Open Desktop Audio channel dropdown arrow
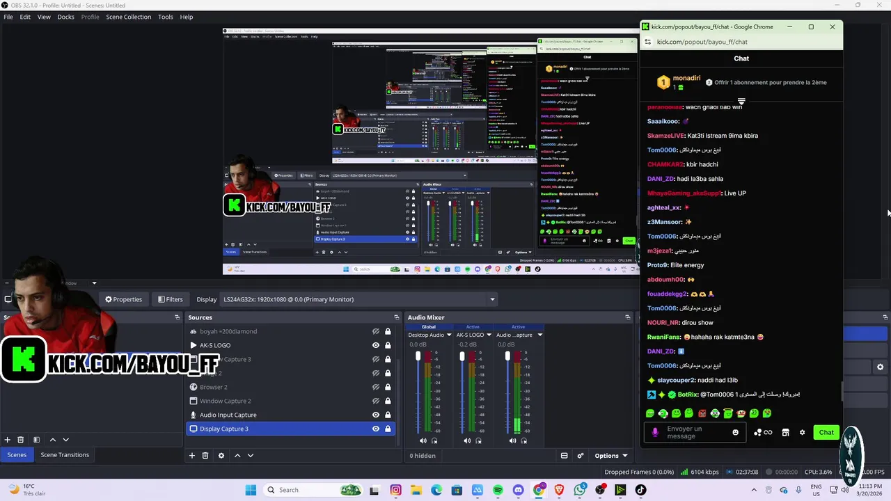Viewport: 891px width, 501px height. tap(449, 335)
